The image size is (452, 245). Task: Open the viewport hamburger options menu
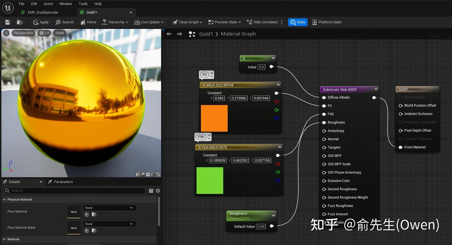coord(6,33)
